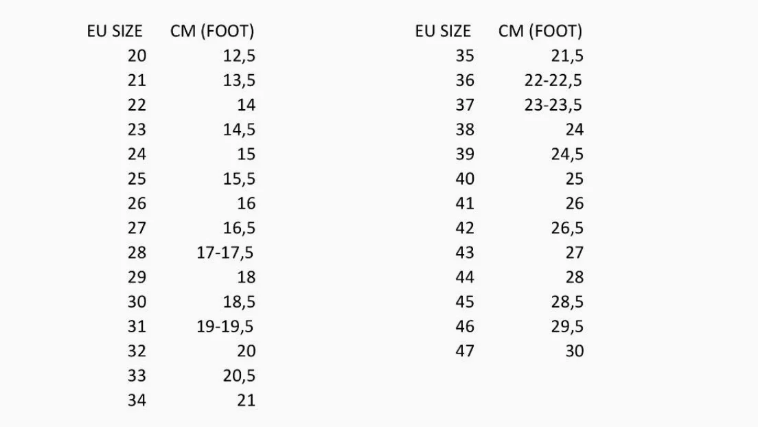This screenshot has width=758, height=427.
Task: Click EU size 40 entry
Action: click(x=465, y=178)
